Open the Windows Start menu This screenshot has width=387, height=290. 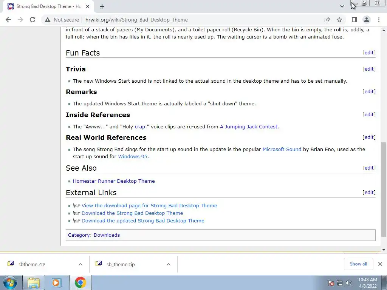coord(10,282)
